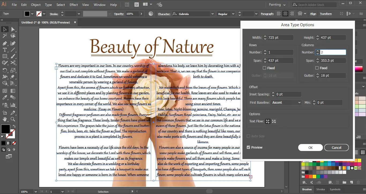This screenshot has height=194, width=366.
Task: Expand the Gabriola font family dropdown
Action: 212,14
